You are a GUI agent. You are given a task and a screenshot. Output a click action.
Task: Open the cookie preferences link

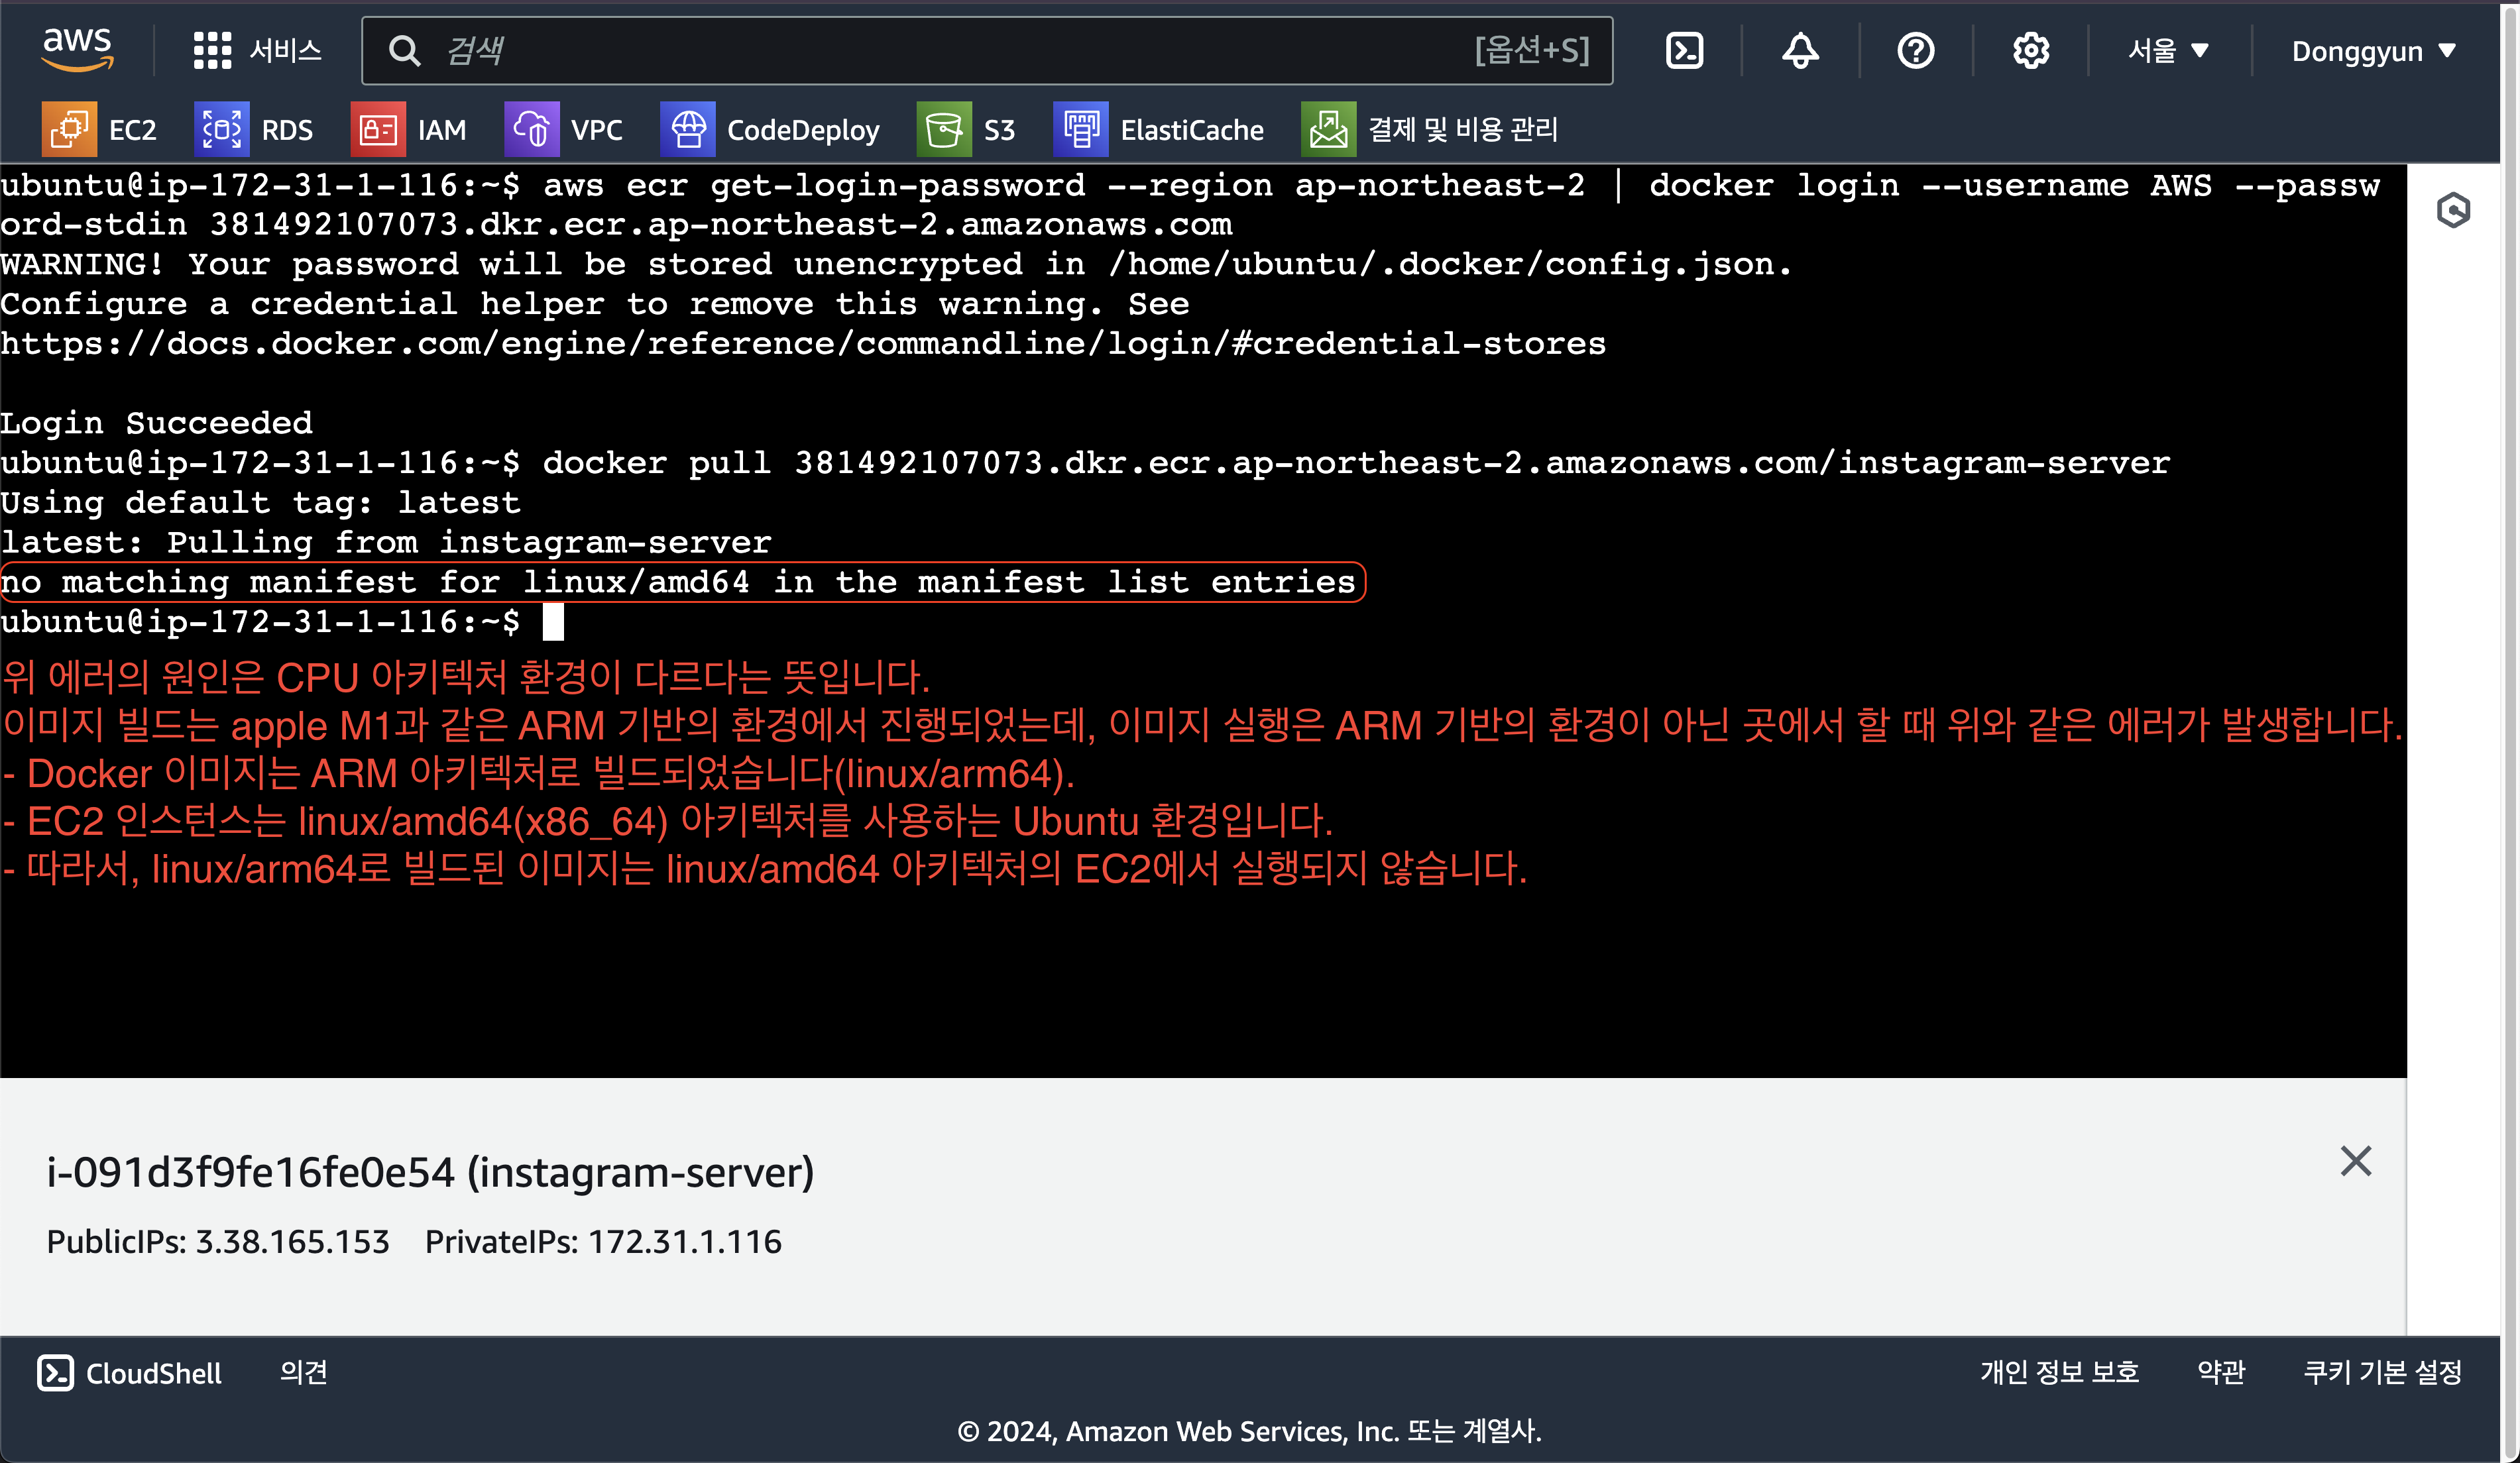coord(2382,1372)
